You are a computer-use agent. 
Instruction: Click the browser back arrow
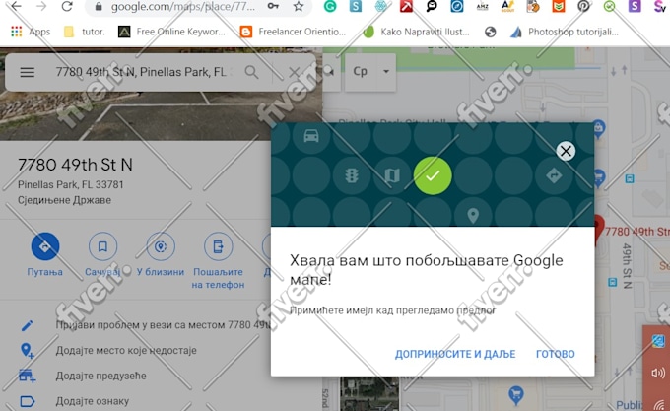(x=16, y=6)
